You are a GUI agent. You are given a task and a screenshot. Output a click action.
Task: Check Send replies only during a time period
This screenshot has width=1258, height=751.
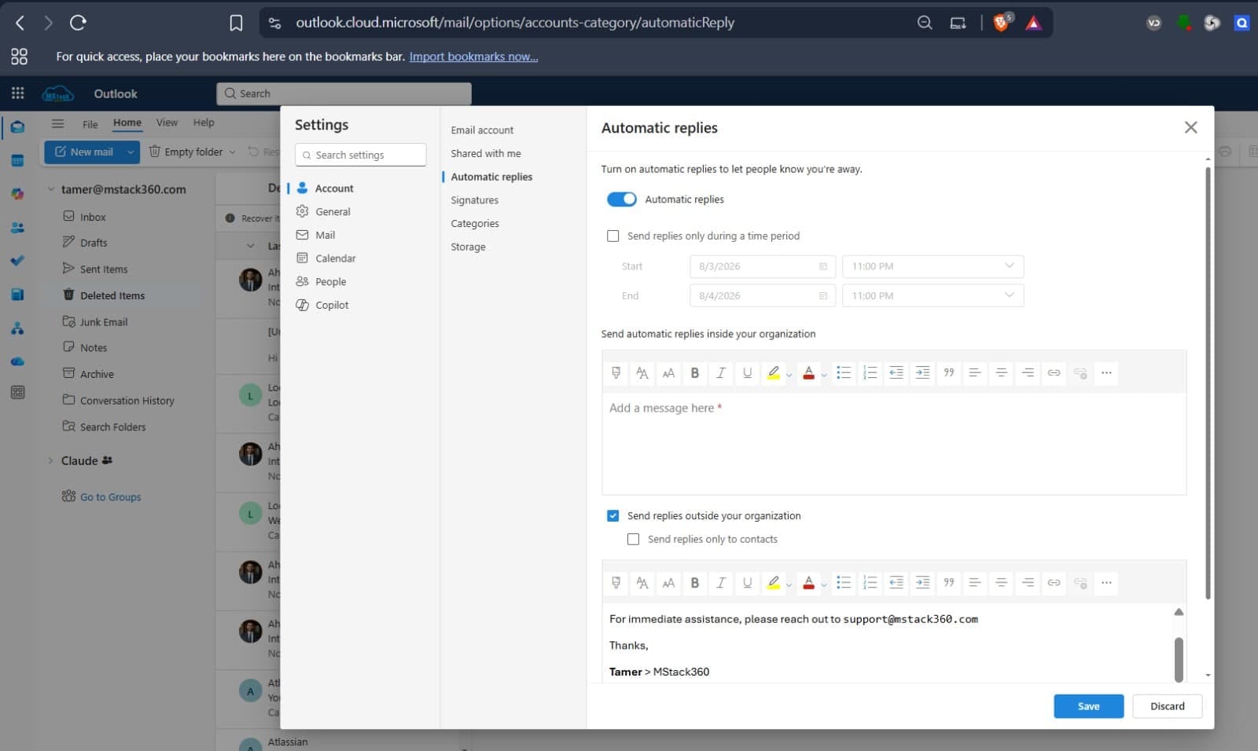[x=613, y=236]
